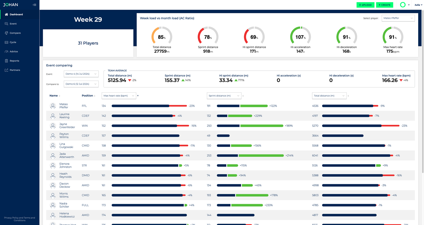Go to Cycle in the sidebar

(x=13, y=42)
